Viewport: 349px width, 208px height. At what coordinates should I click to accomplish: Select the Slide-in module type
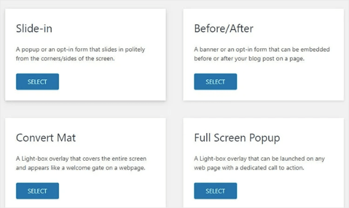pyautogui.click(x=37, y=82)
